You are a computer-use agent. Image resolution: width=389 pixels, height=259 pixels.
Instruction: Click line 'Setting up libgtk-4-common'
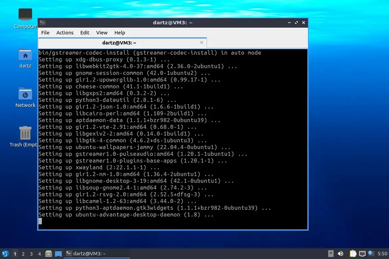123,141
